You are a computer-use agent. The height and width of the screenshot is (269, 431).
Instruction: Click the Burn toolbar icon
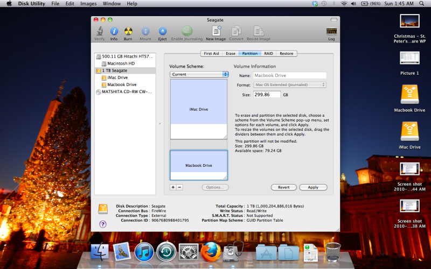[128, 33]
